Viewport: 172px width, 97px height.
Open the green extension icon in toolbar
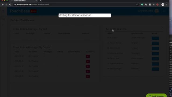click(142, 5)
